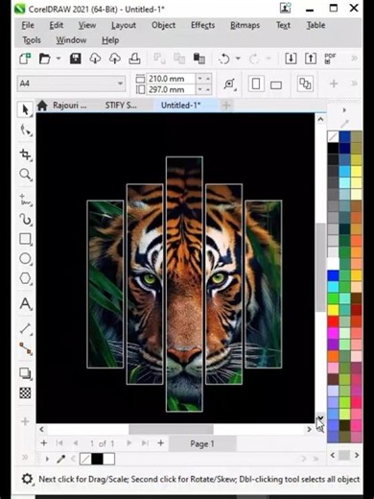Click the Export icon
374x499 pixels.
[x=311, y=59]
